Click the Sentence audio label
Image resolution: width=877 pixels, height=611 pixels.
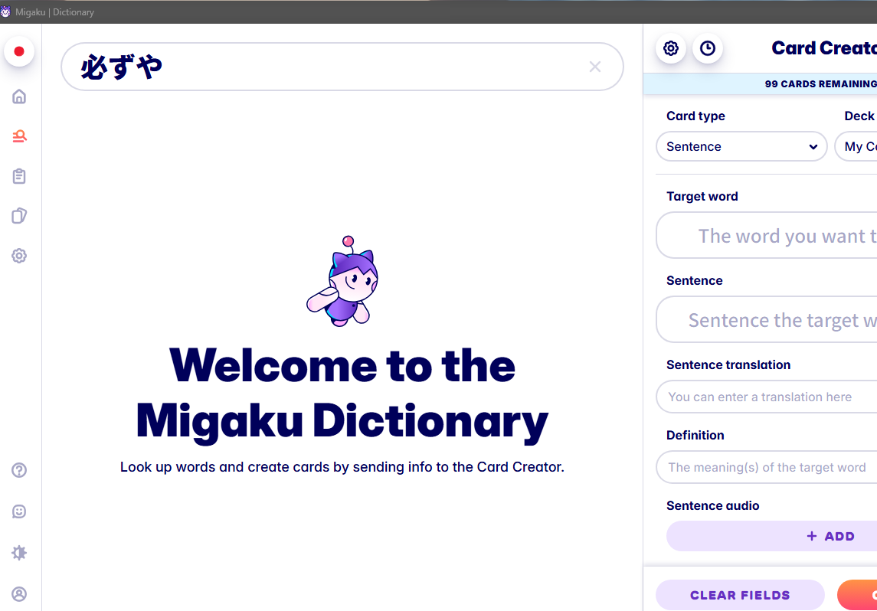point(712,505)
